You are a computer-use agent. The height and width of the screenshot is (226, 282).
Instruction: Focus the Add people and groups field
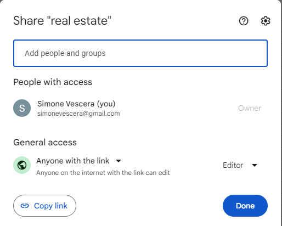click(x=140, y=53)
